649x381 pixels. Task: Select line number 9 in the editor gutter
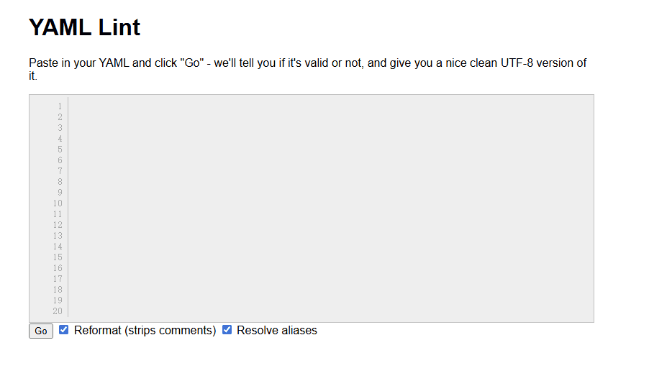[60, 193]
